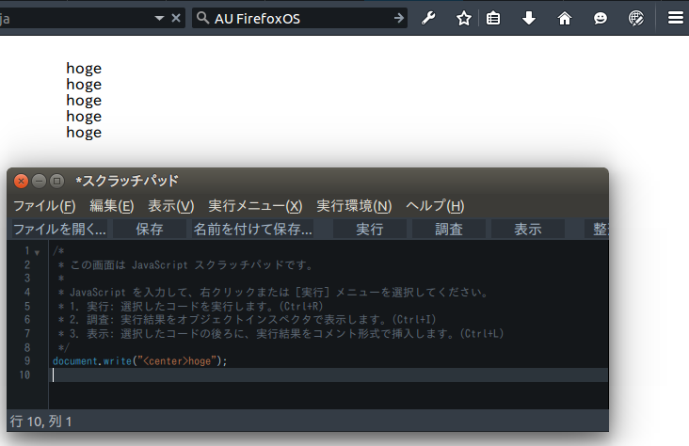Click AU FirefoxOS search field
Image resolution: width=689 pixels, height=446 pixels.
[301, 19]
